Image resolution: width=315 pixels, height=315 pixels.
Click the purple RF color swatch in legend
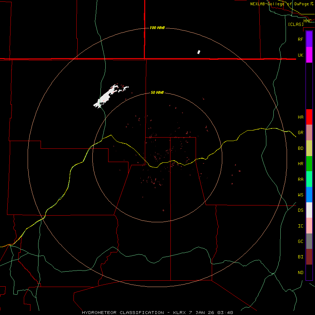(309, 39)
